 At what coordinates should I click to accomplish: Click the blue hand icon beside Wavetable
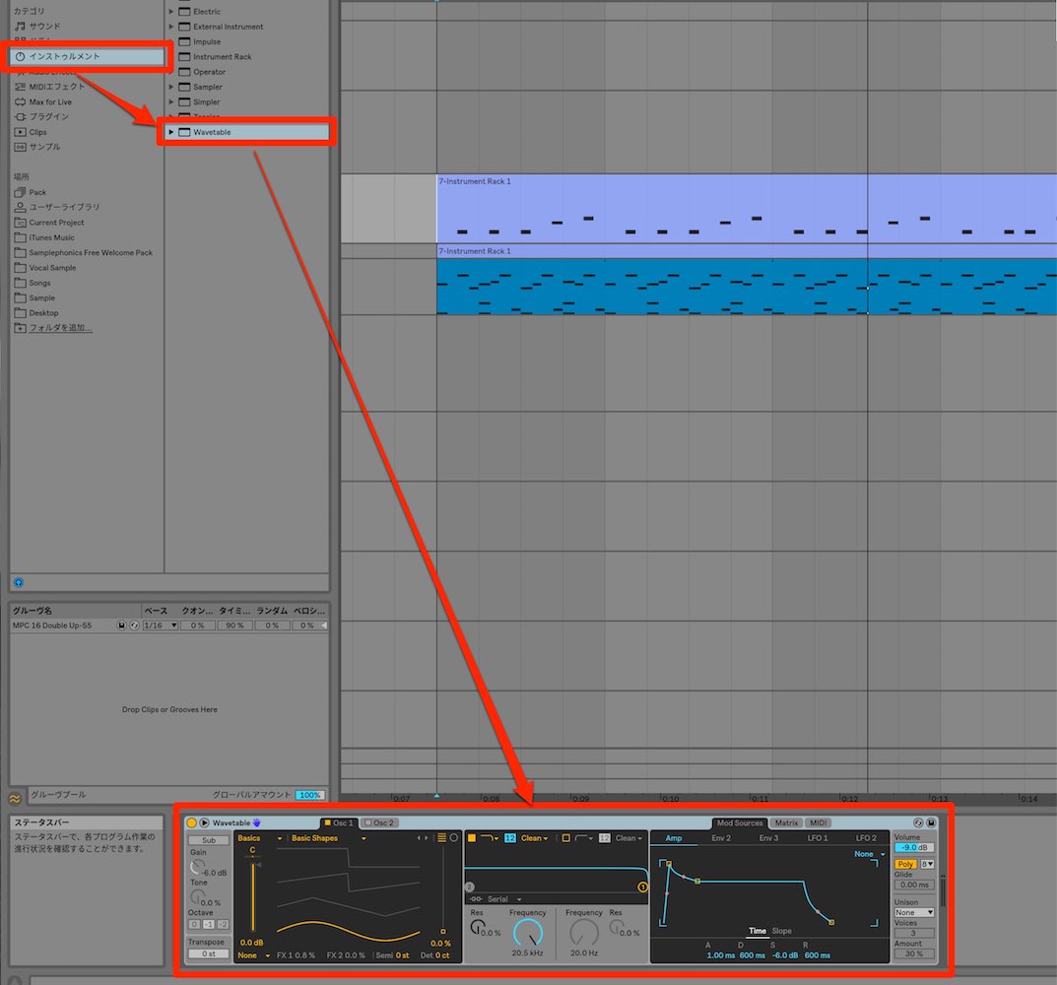point(257,822)
